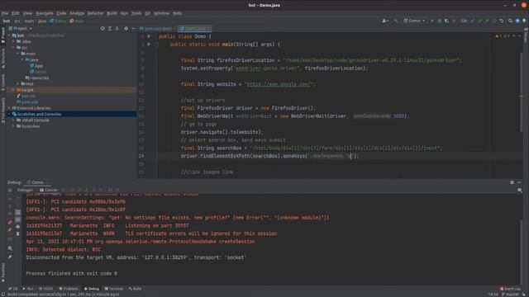
Task: Select the resources folder in tree
Action: click(x=37, y=78)
